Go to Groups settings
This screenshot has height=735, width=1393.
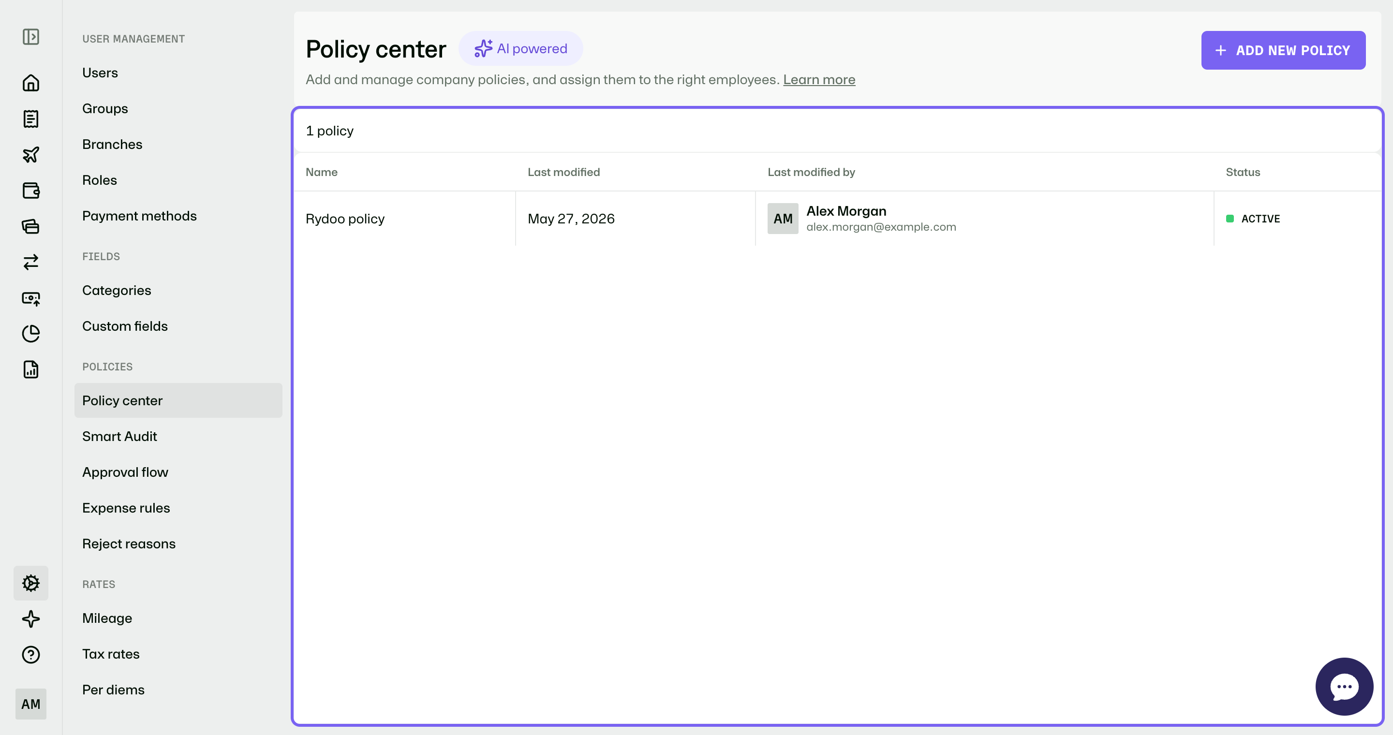point(105,109)
